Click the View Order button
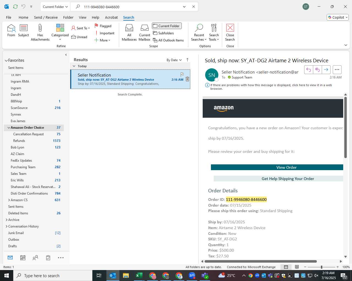The width and height of the screenshot is (352, 281). (277, 167)
